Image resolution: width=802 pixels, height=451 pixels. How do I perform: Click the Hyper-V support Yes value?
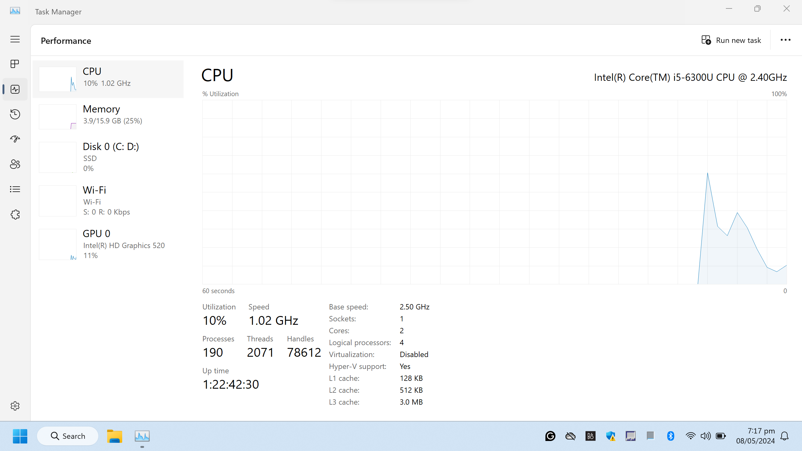[x=405, y=366]
